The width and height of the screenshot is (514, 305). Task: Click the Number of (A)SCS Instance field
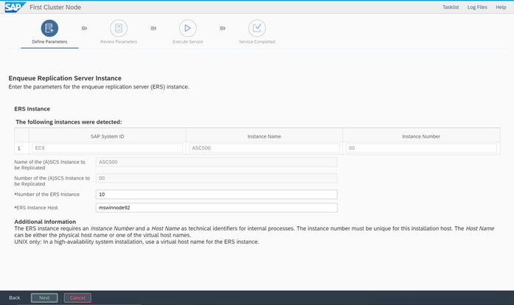click(216, 178)
